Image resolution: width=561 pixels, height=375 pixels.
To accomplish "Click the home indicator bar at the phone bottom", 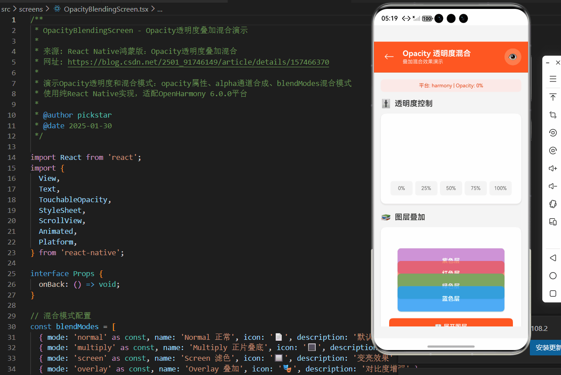I will click(451, 346).
